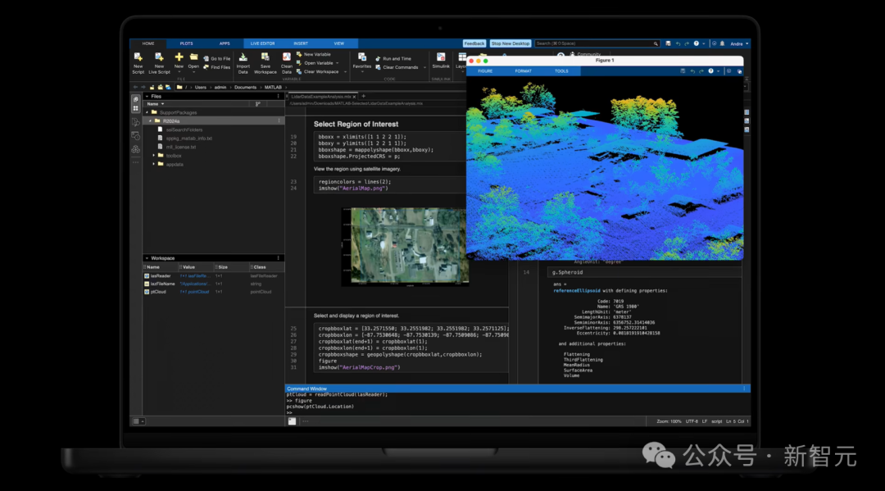Open Simulink from the toolbar
The height and width of the screenshot is (491, 885).
(x=441, y=61)
